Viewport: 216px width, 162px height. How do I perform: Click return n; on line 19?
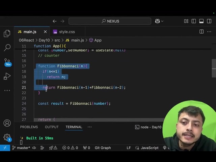coord(56,77)
